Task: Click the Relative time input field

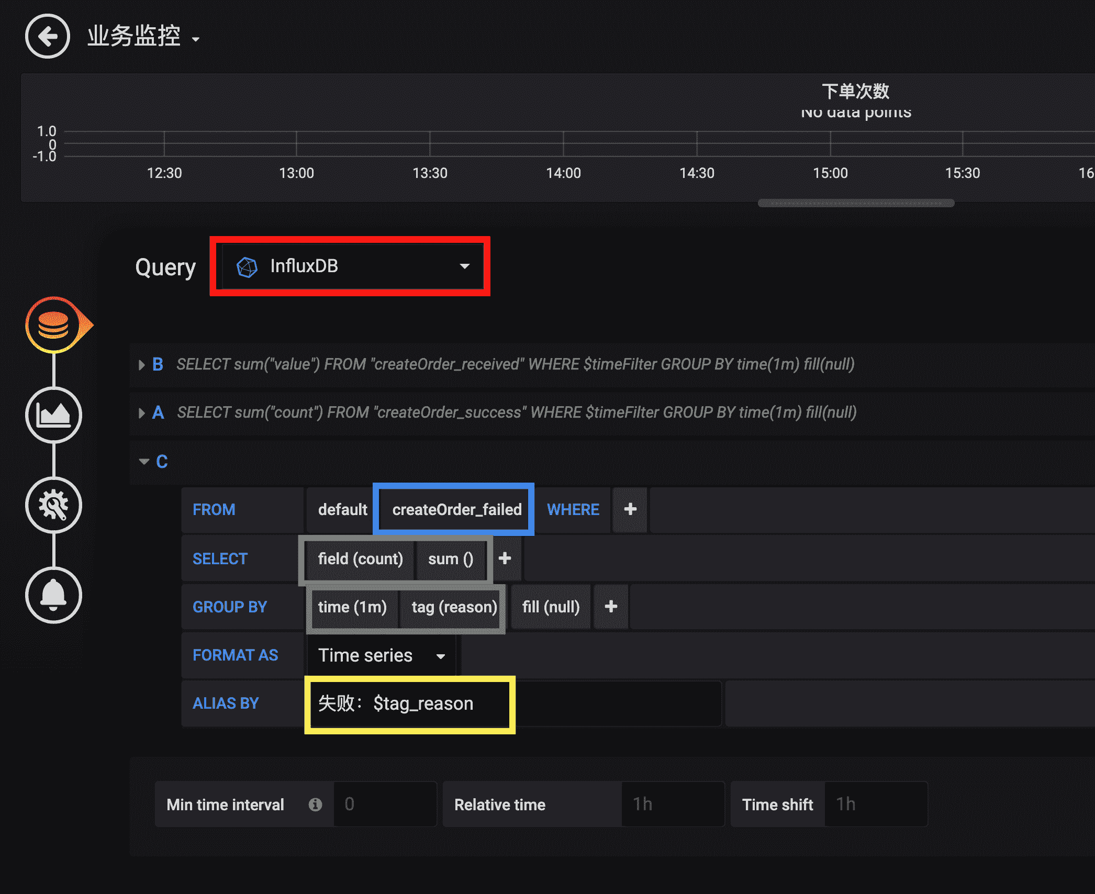Action: [x=672, y=804]
